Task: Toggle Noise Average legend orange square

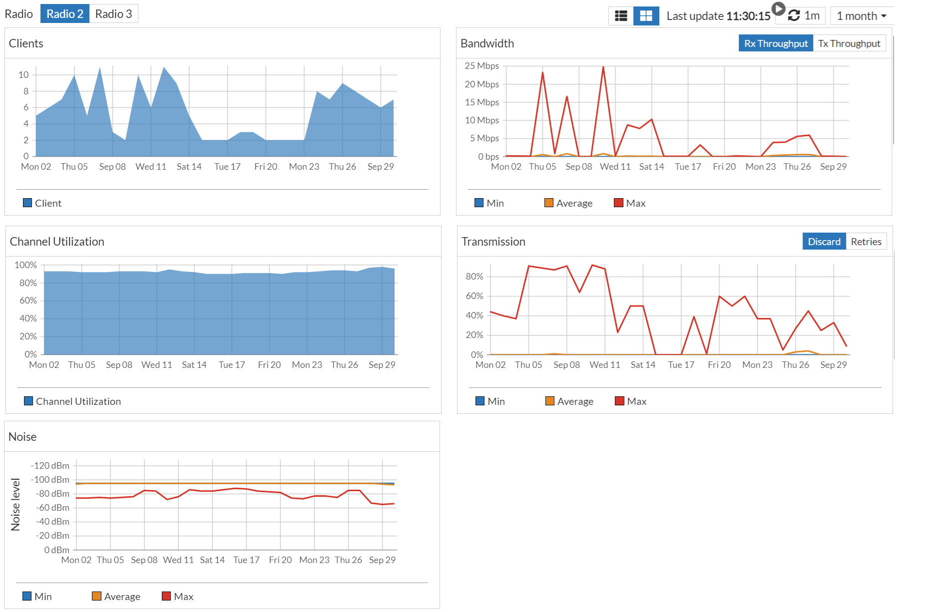Action: (x=96, y=596)
